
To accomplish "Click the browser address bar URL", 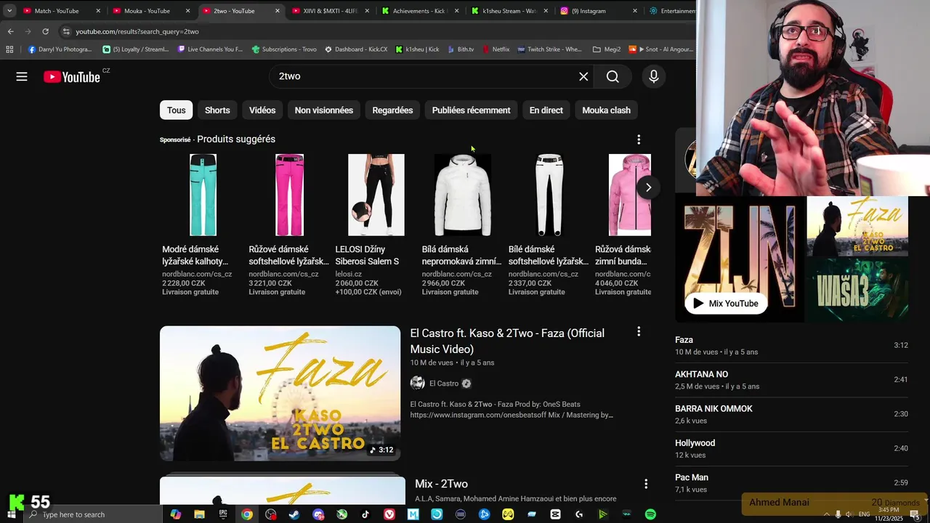I will tap(137, 31).
